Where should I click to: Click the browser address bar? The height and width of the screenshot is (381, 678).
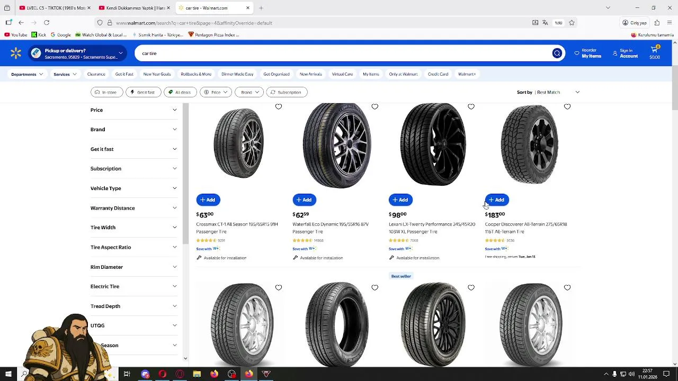click(x=318, y=23)
